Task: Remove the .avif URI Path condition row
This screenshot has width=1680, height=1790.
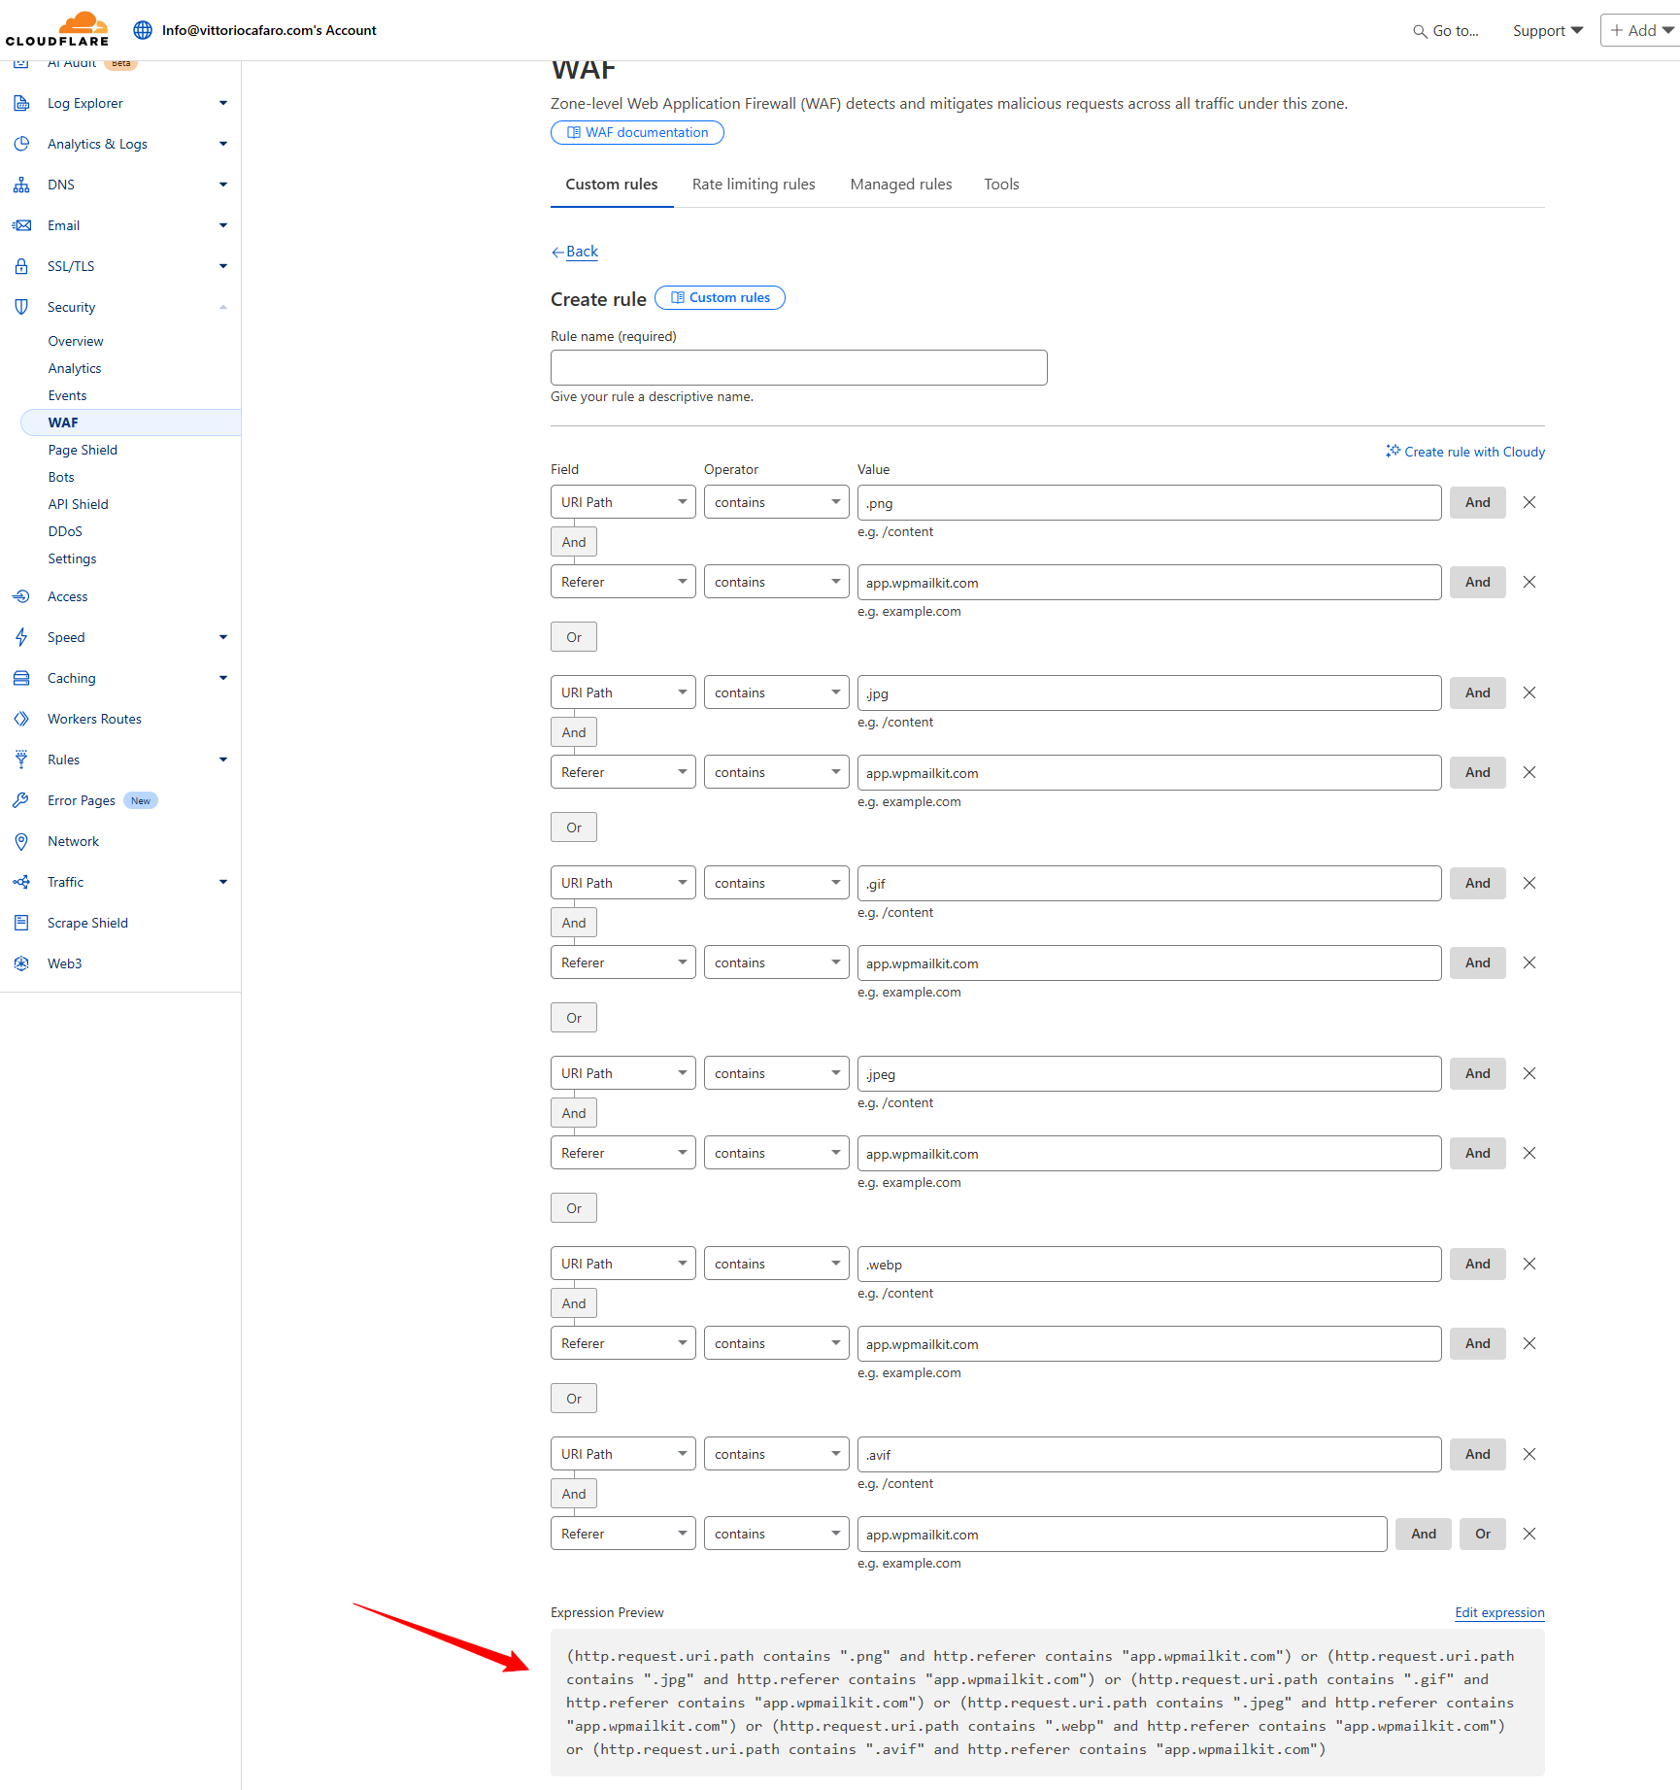Action: coord(1529,1454)
